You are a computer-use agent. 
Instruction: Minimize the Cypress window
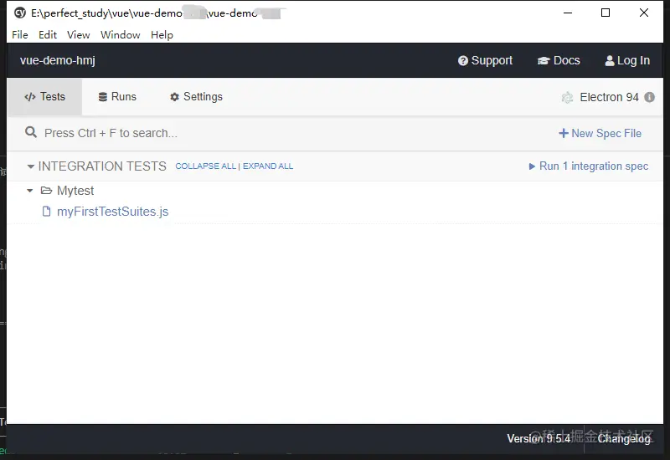click(x=568, y=13)
